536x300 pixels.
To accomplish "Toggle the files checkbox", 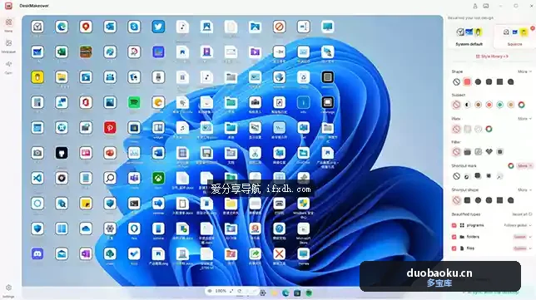I will [x=454, y=248].
